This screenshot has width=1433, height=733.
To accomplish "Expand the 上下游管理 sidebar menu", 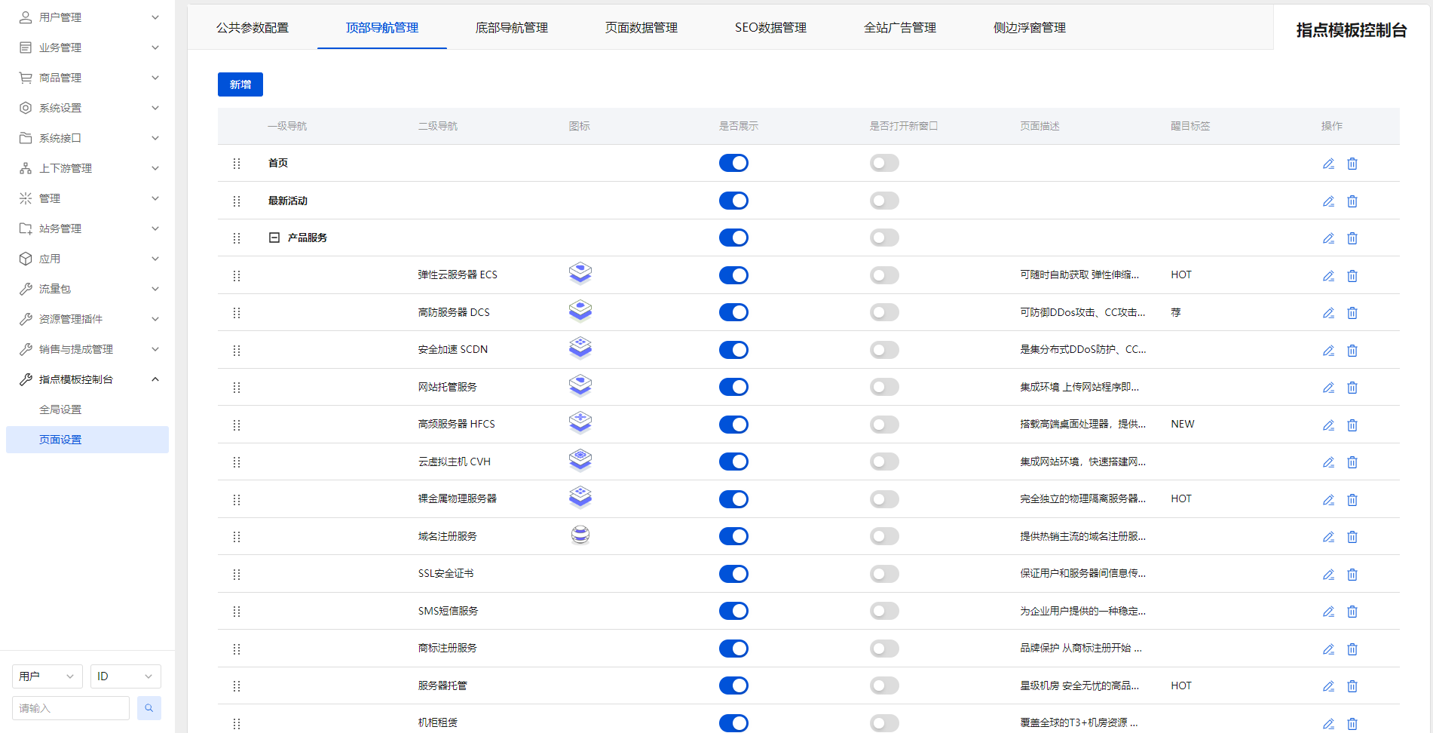I will [87, 168].
